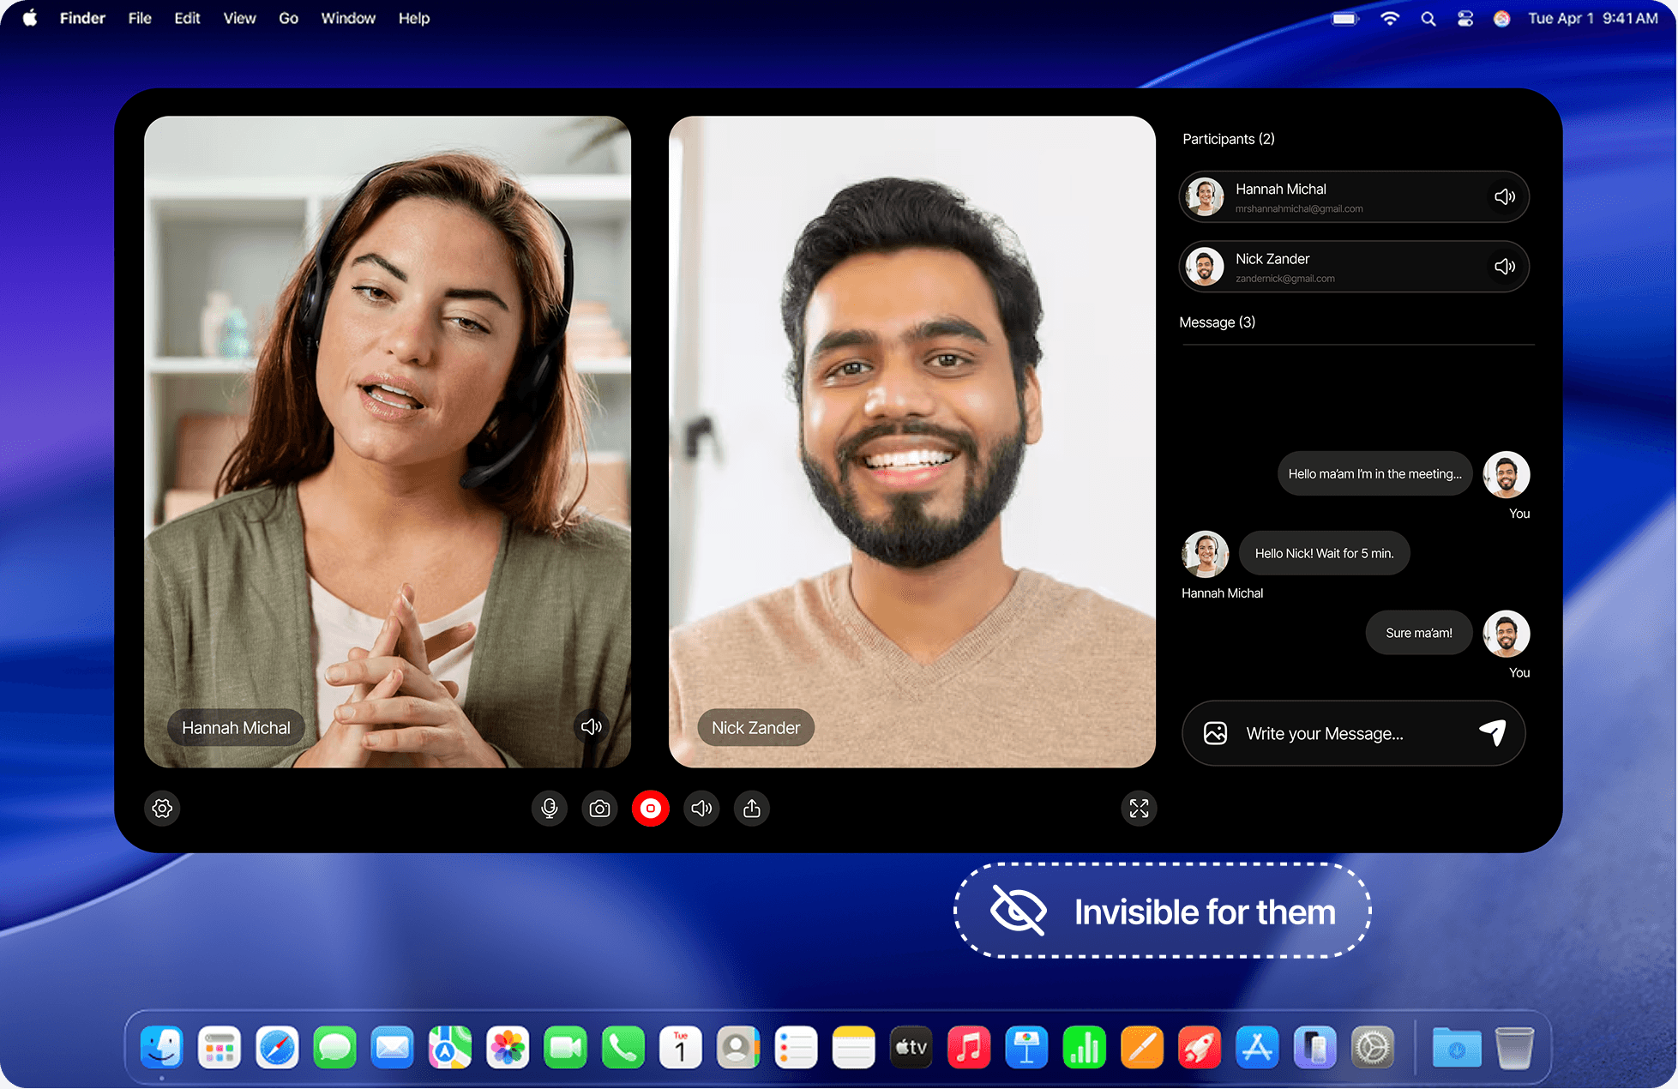Open Spotlight search in menu bar

tap(1428, 18)
